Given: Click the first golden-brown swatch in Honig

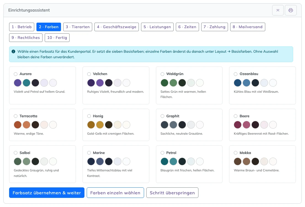Looking at the screenshot, I should 91,125.
